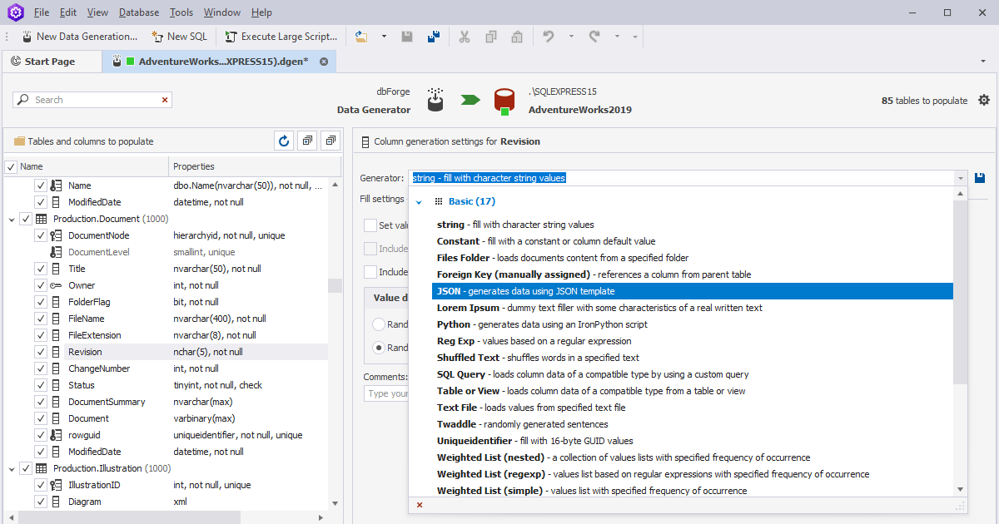Enable the Set value checkbox in Fill settings
999x524 pixels.
370,225
